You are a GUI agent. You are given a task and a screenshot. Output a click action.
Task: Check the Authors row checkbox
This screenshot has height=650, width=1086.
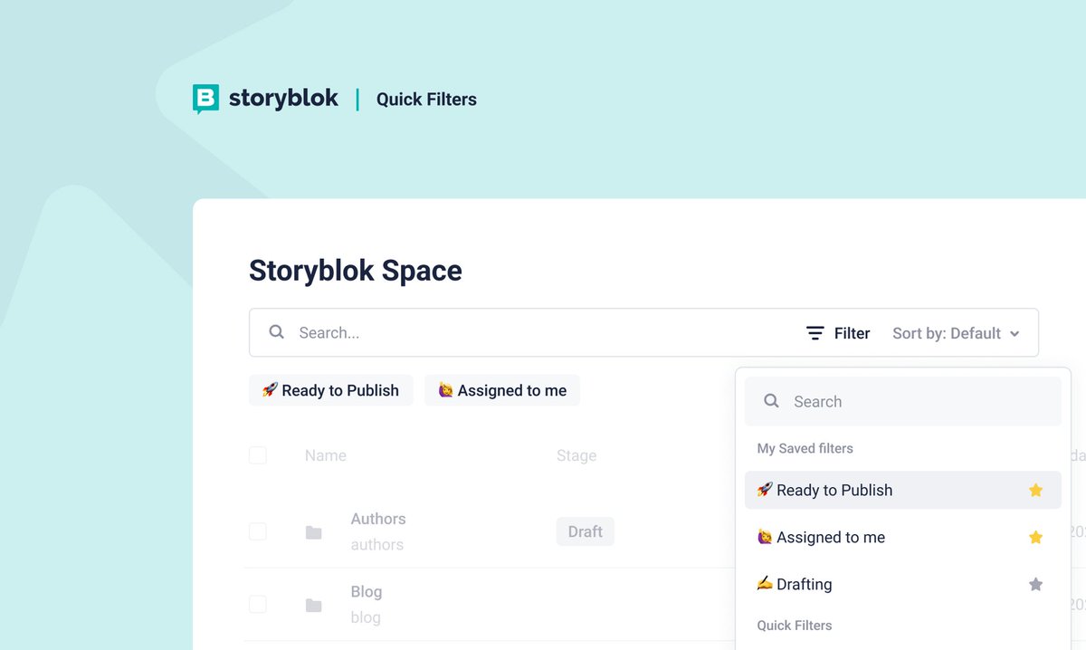[258, 531]
